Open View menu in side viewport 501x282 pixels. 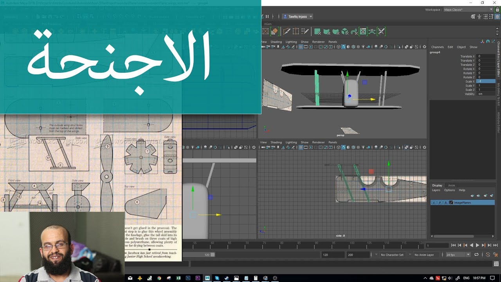coord(263,142)
